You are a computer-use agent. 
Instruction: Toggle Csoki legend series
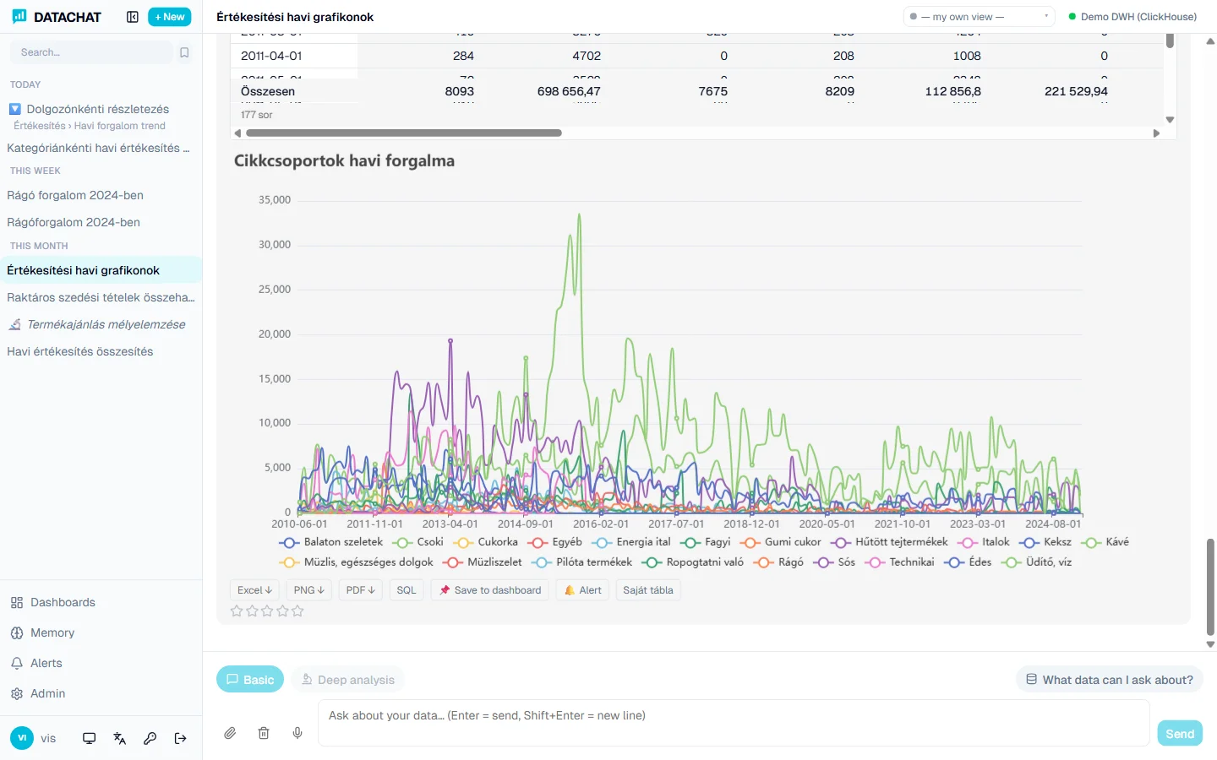[x=418, y=542]
